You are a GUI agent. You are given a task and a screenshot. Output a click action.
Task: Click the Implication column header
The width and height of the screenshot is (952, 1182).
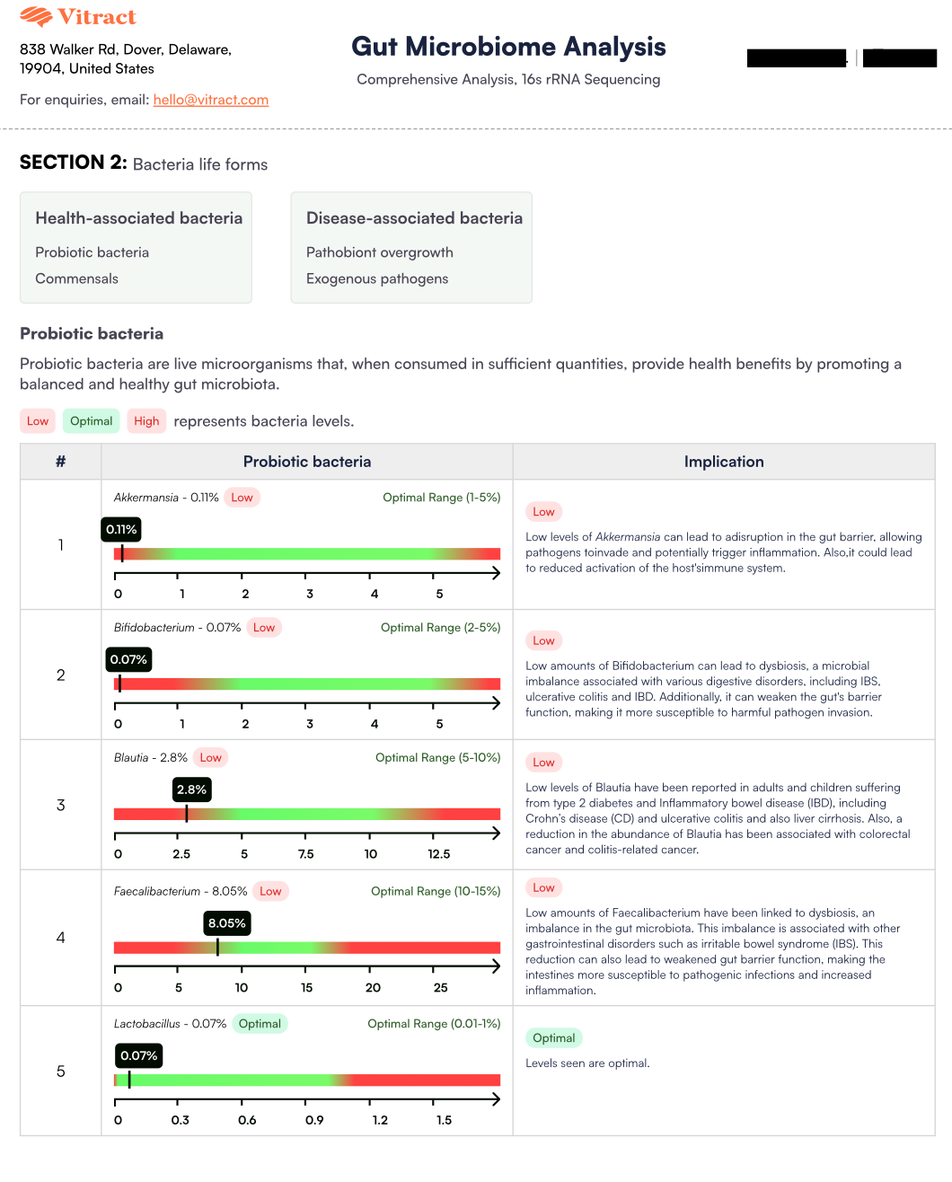[x=724, y=462]
